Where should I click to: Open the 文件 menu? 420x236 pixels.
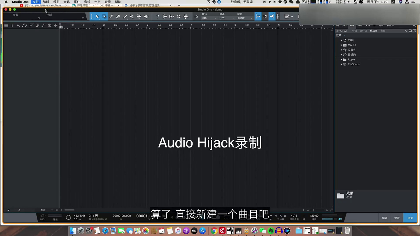[36, 2]
